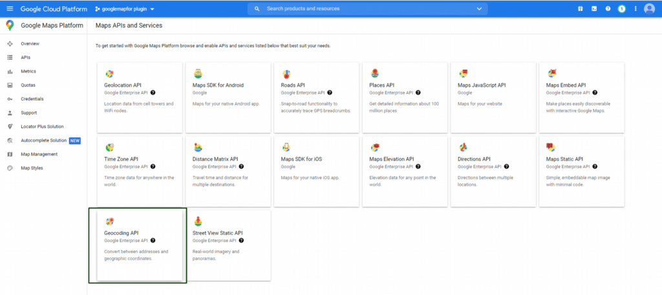
Task: Select Map Styles in the sidebar
Action: (32, 168)
